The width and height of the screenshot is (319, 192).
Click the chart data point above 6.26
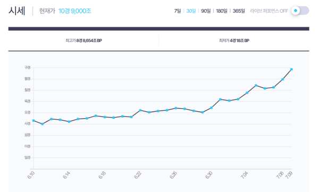coord(176,108)
